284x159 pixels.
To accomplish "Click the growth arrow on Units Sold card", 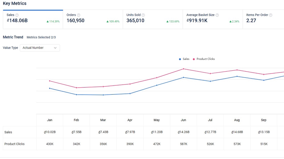I will click(x=167, y=22).
